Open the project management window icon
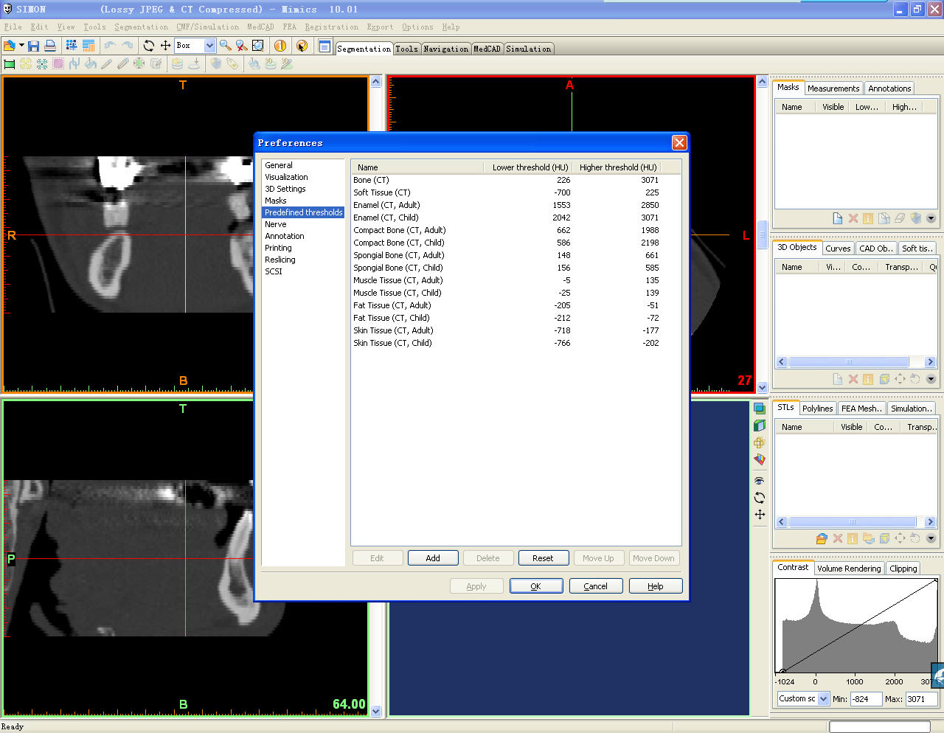Viewport: 944px width, 733px height. coord(324,46)
